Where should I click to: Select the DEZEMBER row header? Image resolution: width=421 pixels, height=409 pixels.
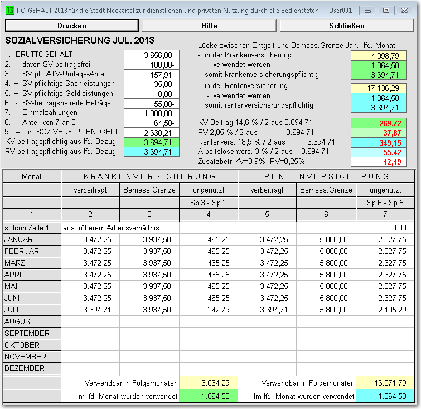click(32, 368)
